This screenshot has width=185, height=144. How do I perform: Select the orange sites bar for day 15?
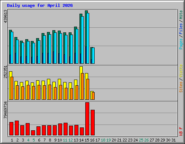point(88,89)
